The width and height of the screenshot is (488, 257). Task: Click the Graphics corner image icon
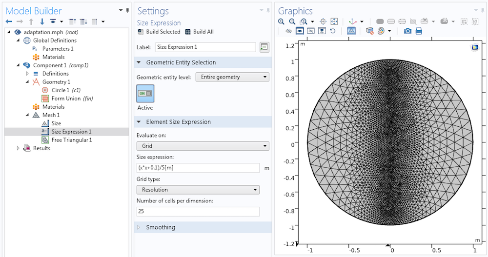[x=475, y=47]
